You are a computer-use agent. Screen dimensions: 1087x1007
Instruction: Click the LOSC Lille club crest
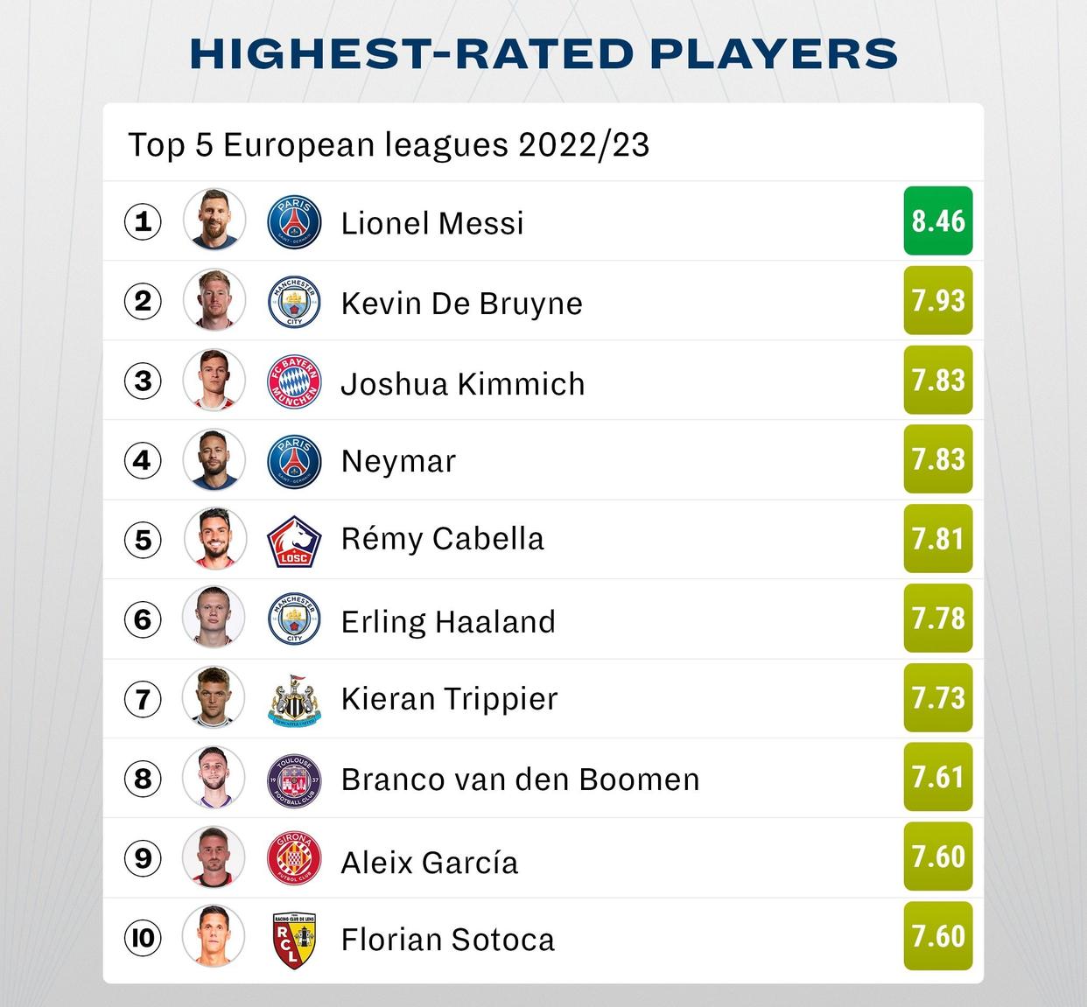[294, 540]
